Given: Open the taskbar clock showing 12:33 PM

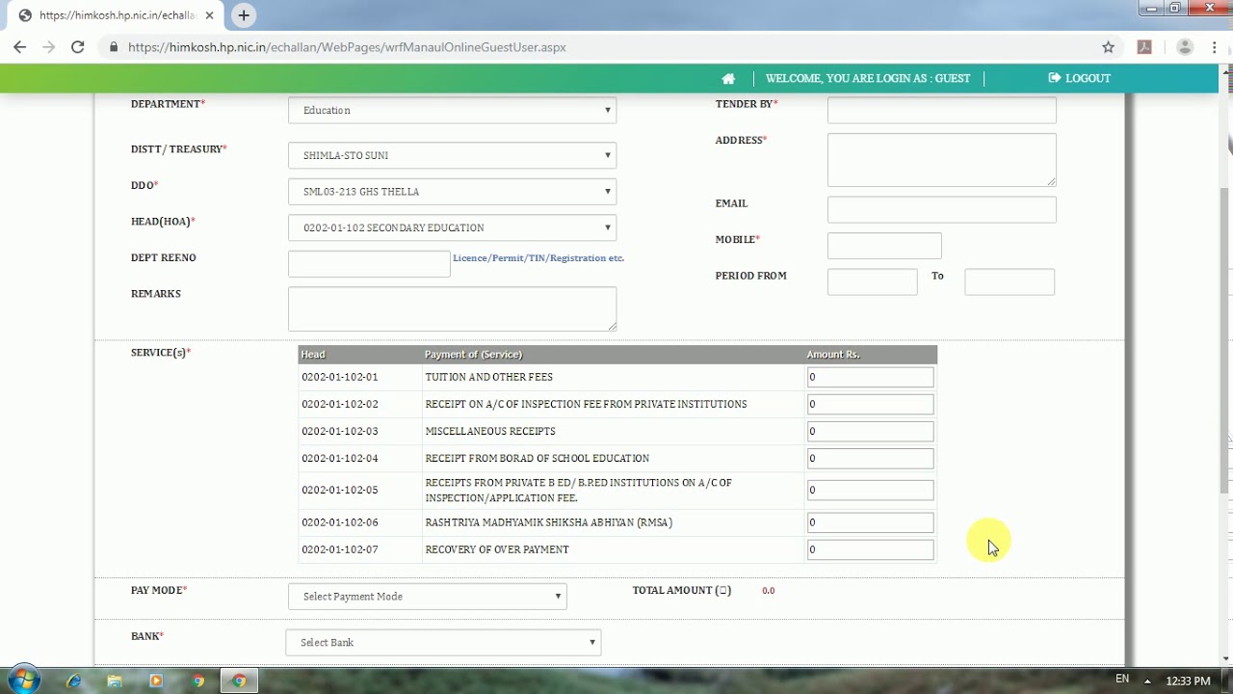Looking at the screenshot, I should pyautogui.click(x=1188, y=681).
